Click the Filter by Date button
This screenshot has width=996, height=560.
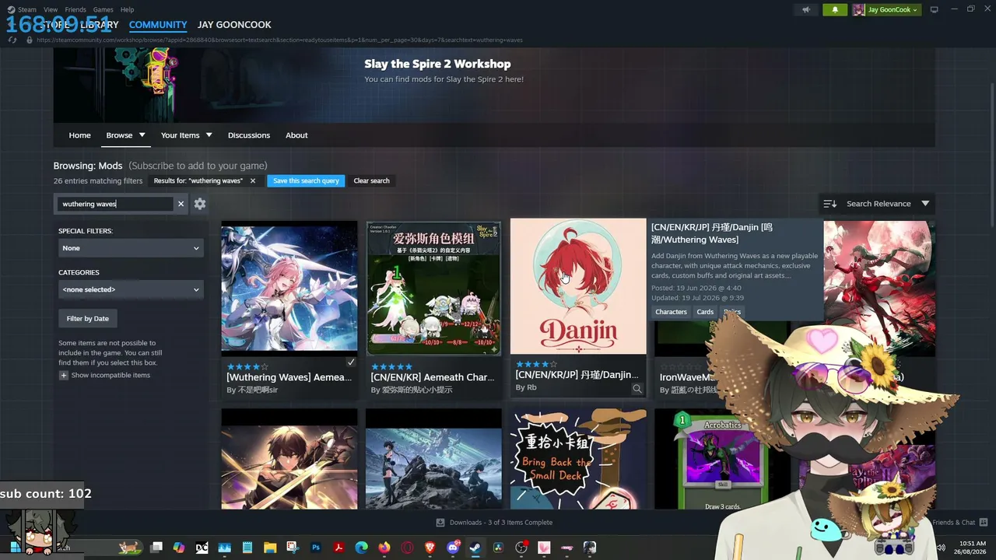tap(87, 318)
